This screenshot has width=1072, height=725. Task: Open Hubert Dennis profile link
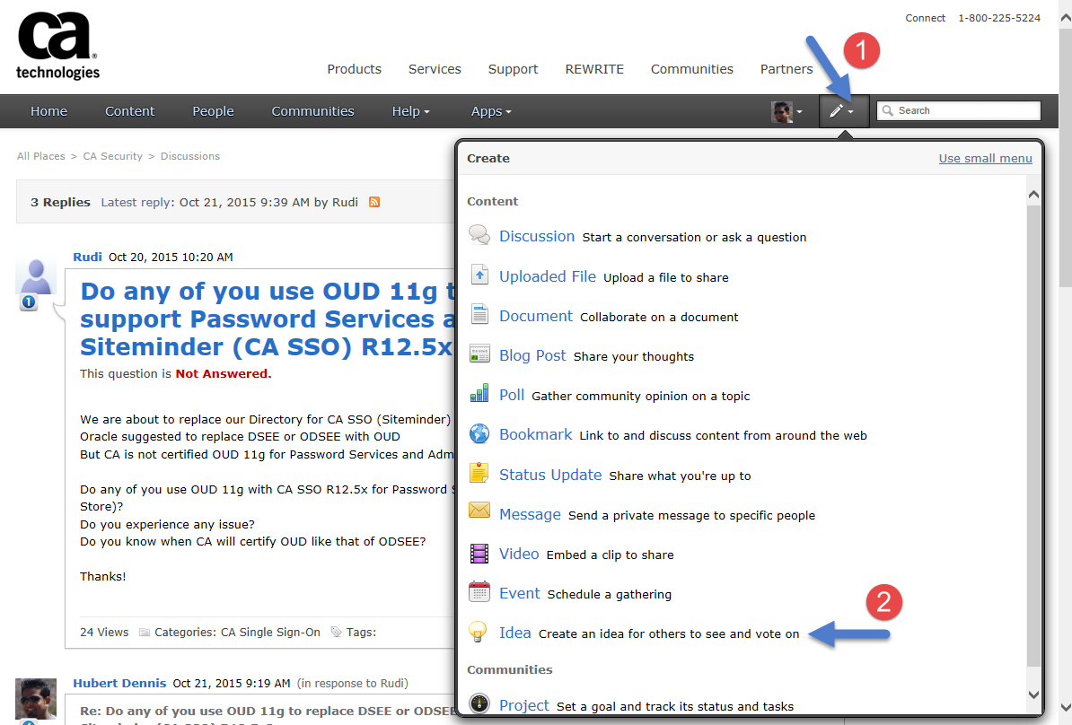[119, 684]
